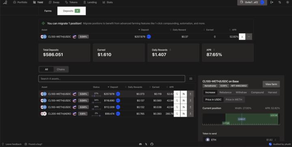Click compound icon on CL200-WETH/AERO row
292x147 pixels.
coord(177,113)
